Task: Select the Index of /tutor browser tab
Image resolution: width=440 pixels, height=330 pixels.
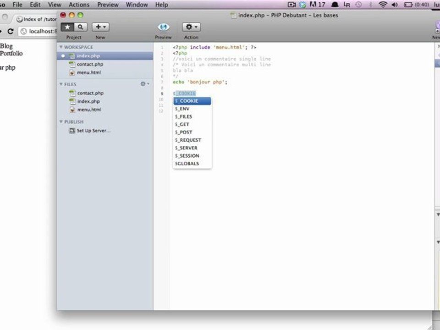Action: tap(36, 19)
